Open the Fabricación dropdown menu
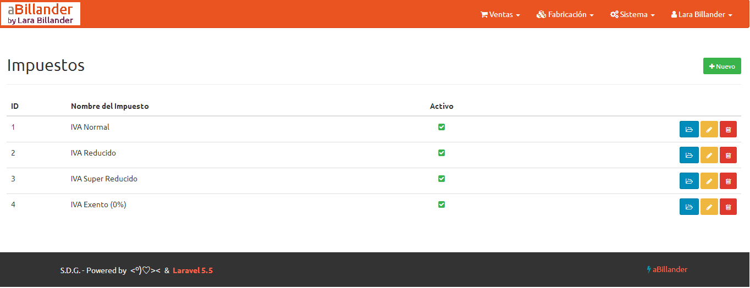 tap(565, 15)
